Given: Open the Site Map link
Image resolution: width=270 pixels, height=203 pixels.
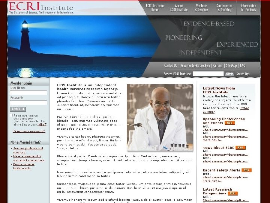Looking at the screenshot, I should click(x=231, y=65).
